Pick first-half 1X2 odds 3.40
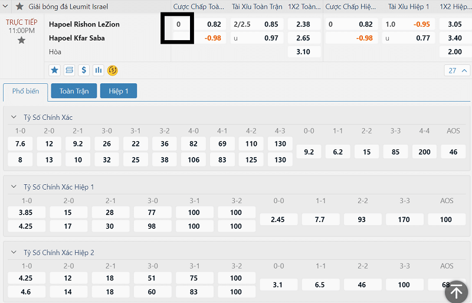 455,38
